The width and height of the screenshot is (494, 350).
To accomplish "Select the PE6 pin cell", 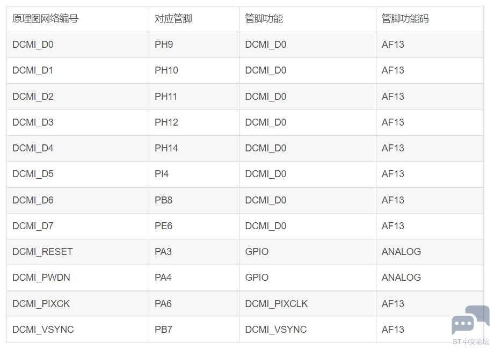I will pyautogui.click(x=194, y=226).
